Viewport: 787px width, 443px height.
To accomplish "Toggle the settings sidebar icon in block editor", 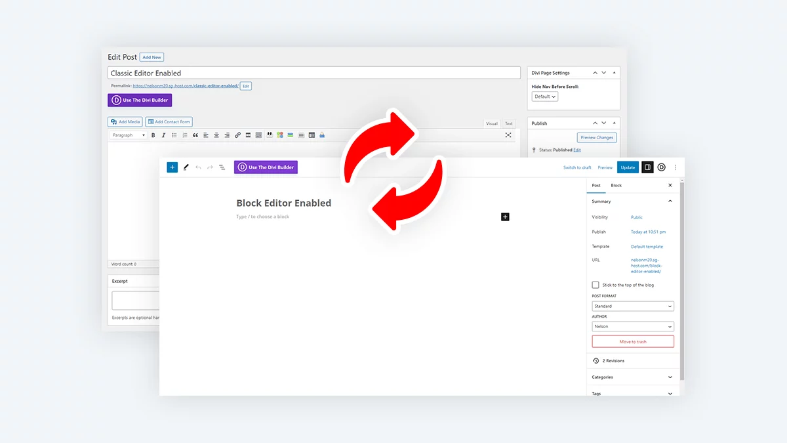I will tap(647, 167).
